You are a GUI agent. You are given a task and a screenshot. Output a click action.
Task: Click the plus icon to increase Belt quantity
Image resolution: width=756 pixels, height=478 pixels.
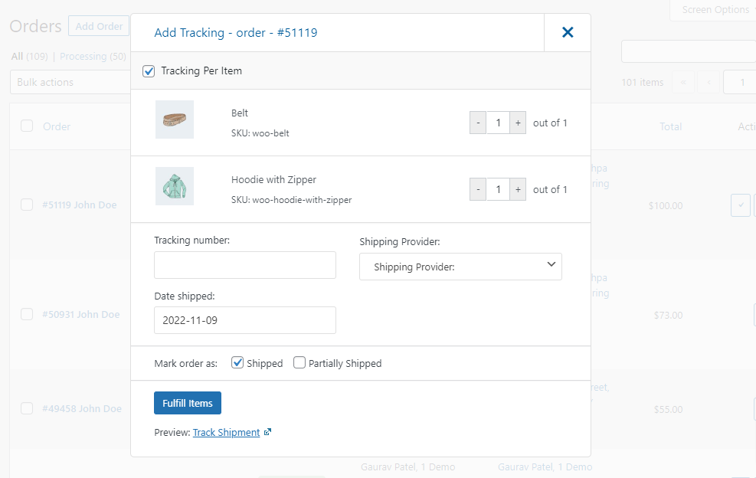tap(518, 122)
